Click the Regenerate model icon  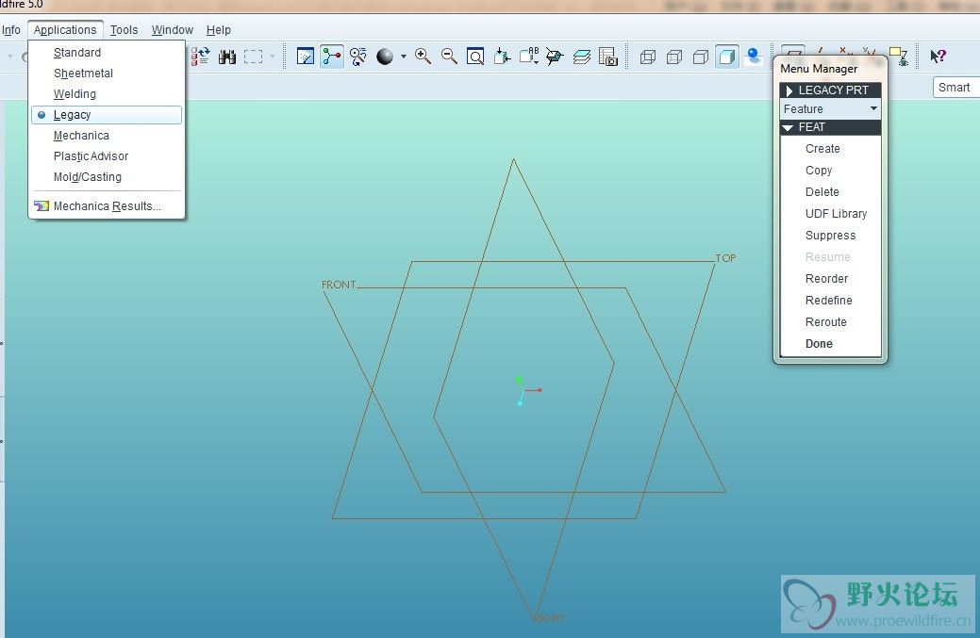200,57
